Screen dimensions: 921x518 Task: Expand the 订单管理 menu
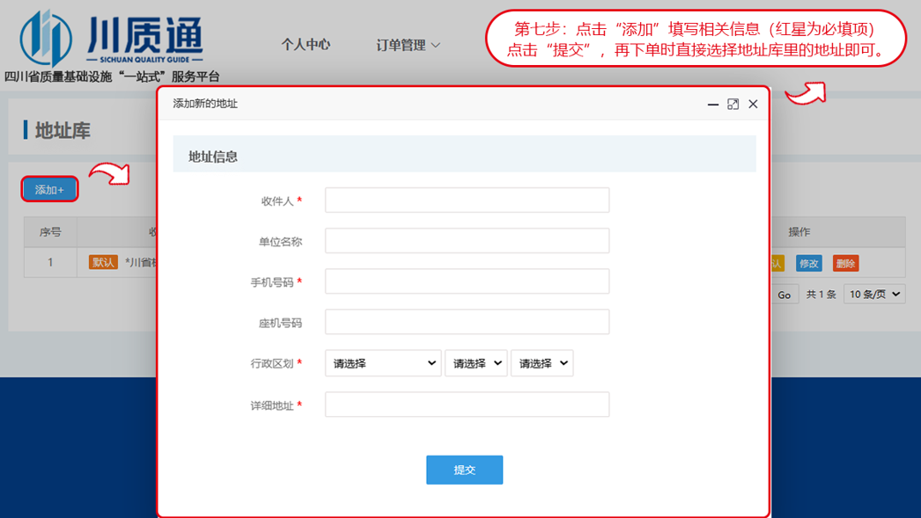point(408,45)
